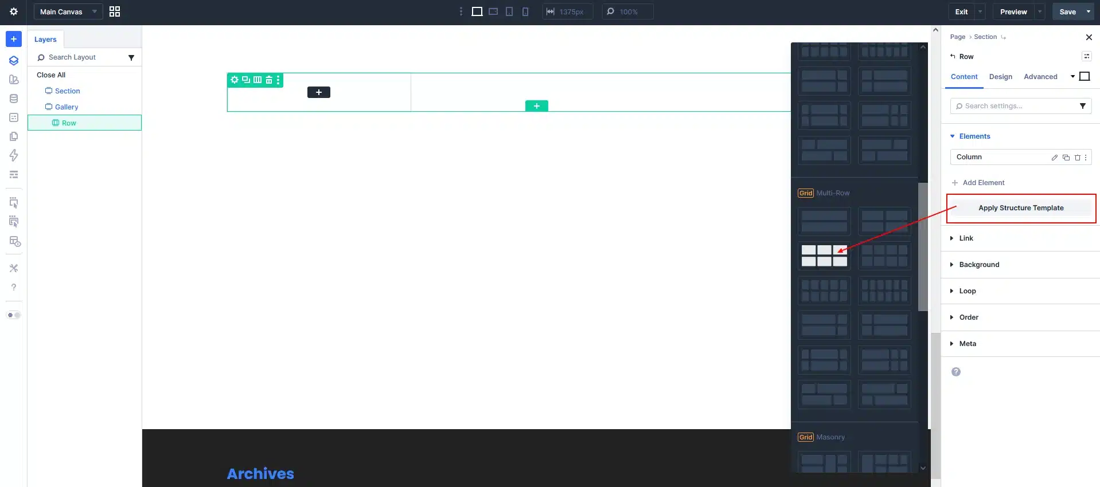The height and width of the screenshot is (487, 1100).
Task: Open the Exit dropdown arrow
Action: point(980,11)
